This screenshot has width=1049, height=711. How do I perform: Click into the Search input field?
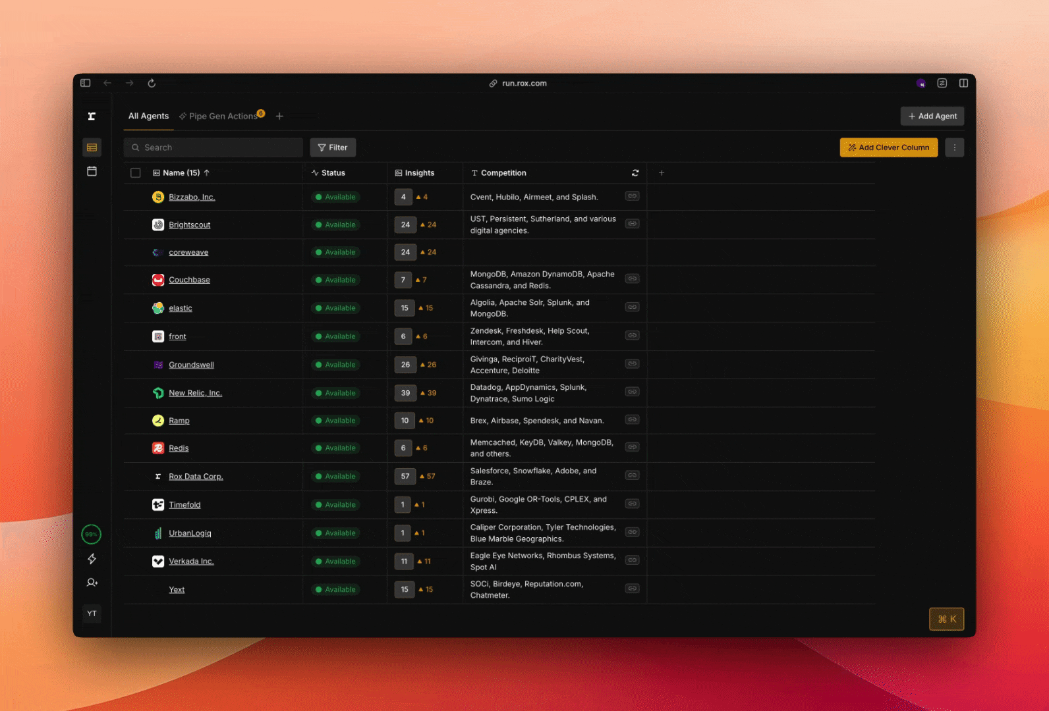coord(213,147)
